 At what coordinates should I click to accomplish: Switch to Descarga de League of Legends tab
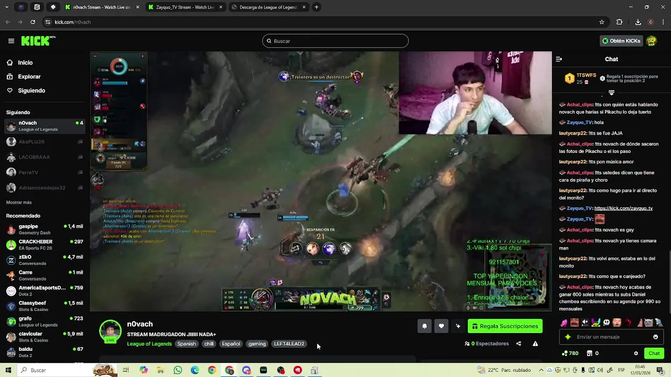(268, 7)
